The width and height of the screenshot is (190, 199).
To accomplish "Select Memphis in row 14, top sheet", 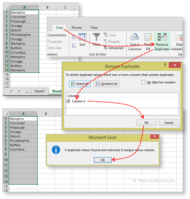I will tap(24, 70).
